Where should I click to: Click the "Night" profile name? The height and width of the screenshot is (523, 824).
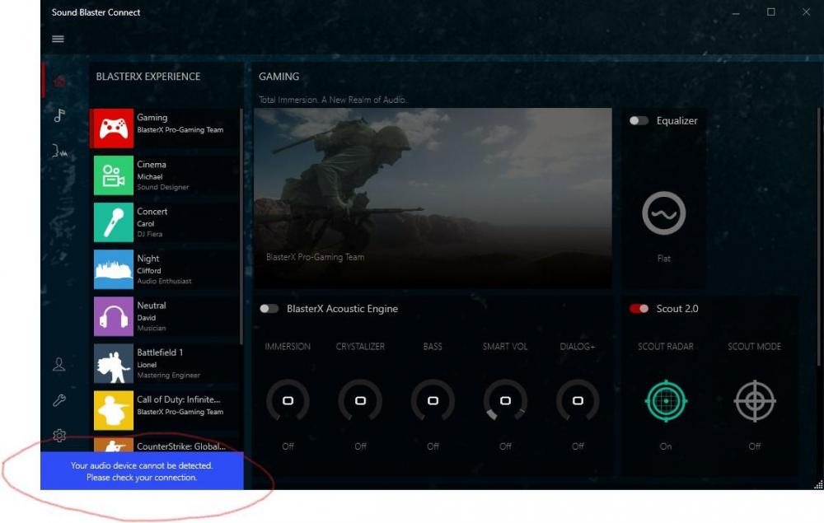[x=148, y=259]
